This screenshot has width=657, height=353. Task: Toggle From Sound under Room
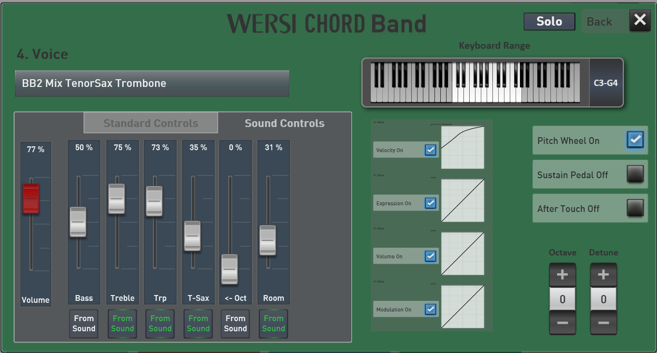click(274, 324)
